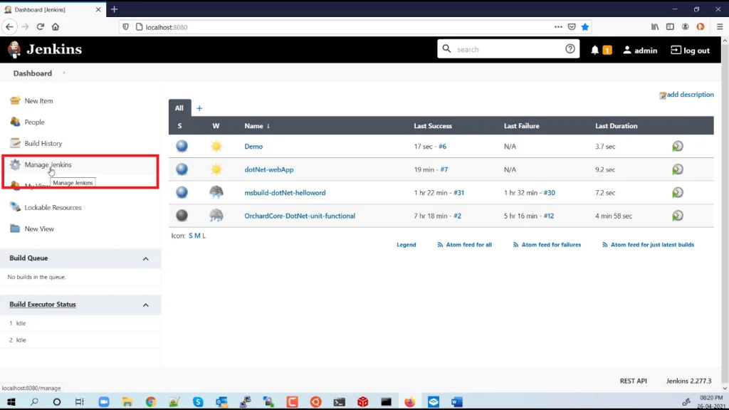
Task: Collapse the Build Queue panel
Action: 145,259
